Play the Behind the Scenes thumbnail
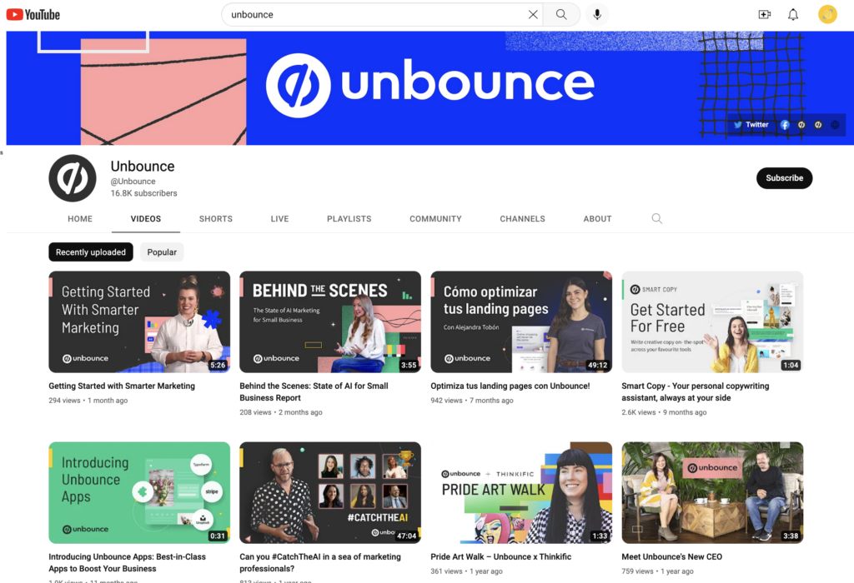The width and height of the screenshot is (854, 583). click(x=330, y=322)
